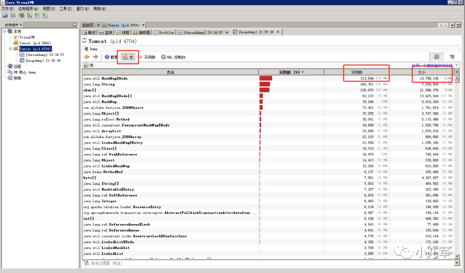
Task: Select the [threaddump] 23:34:57 tree node
Action: click(x=45, y=55)
